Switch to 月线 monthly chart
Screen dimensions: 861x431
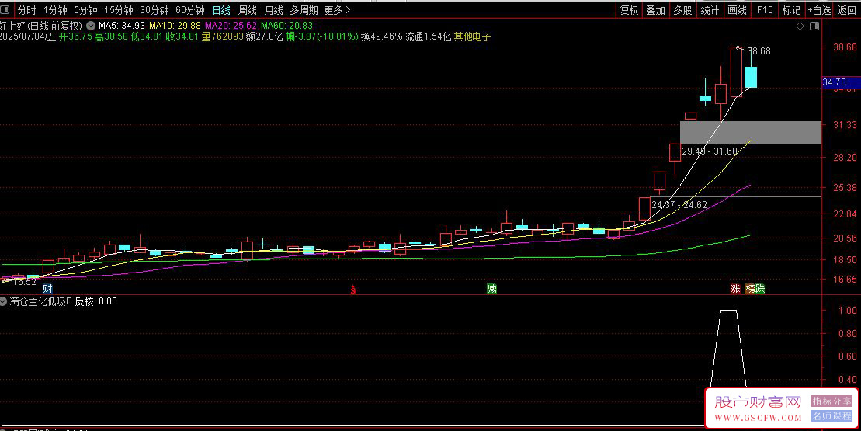coord(273,10)
